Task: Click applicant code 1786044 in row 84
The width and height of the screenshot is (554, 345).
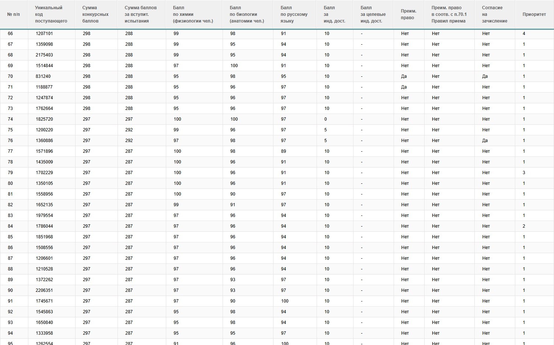Action: tap(44, 226)
